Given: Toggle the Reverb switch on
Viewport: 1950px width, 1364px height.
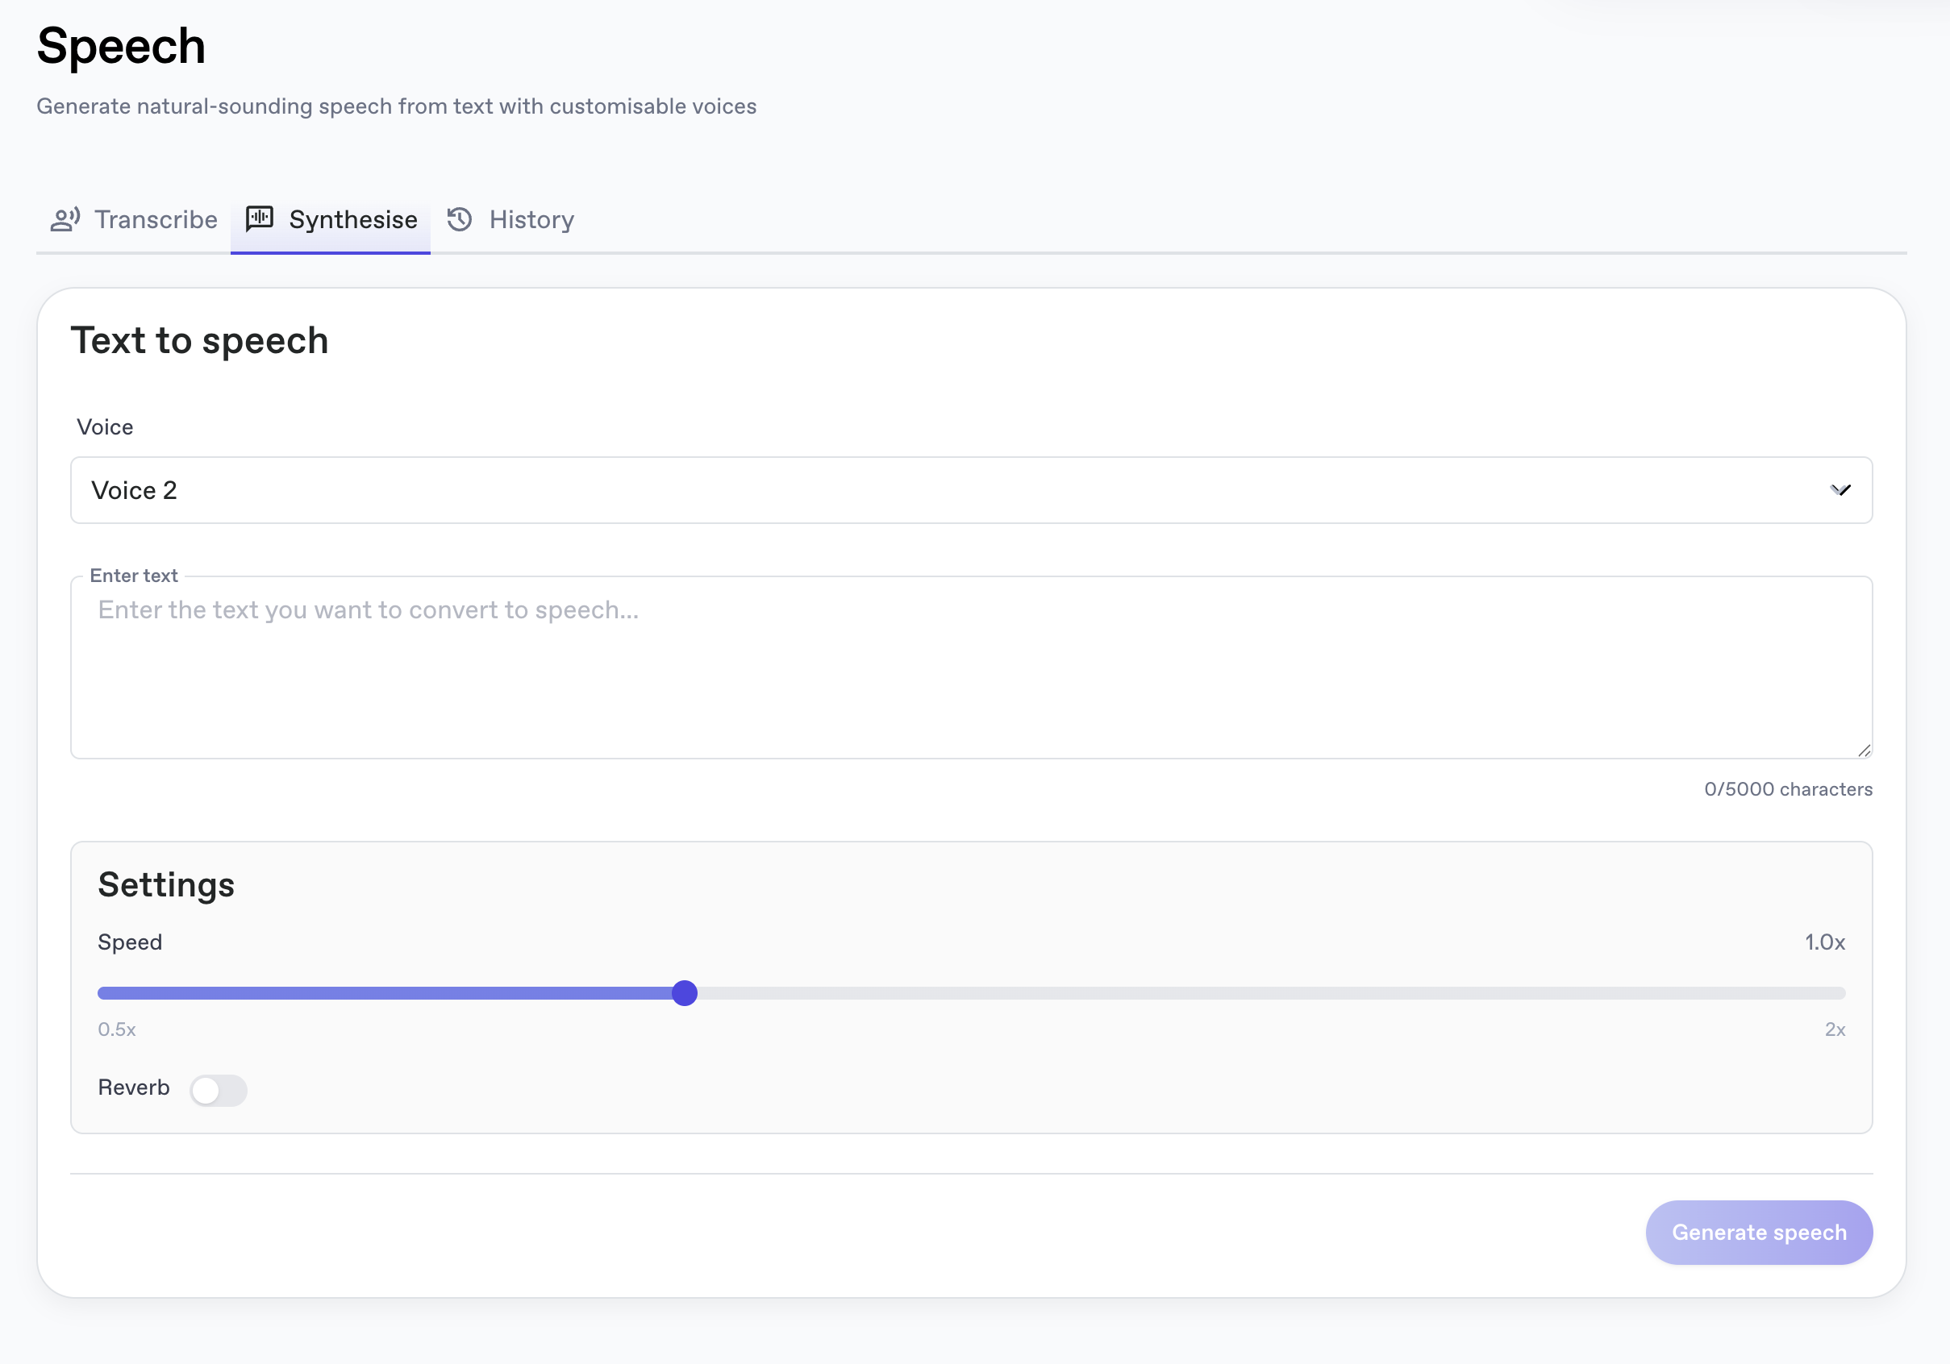Looking at the screenshot, I should pos(219,1090).
